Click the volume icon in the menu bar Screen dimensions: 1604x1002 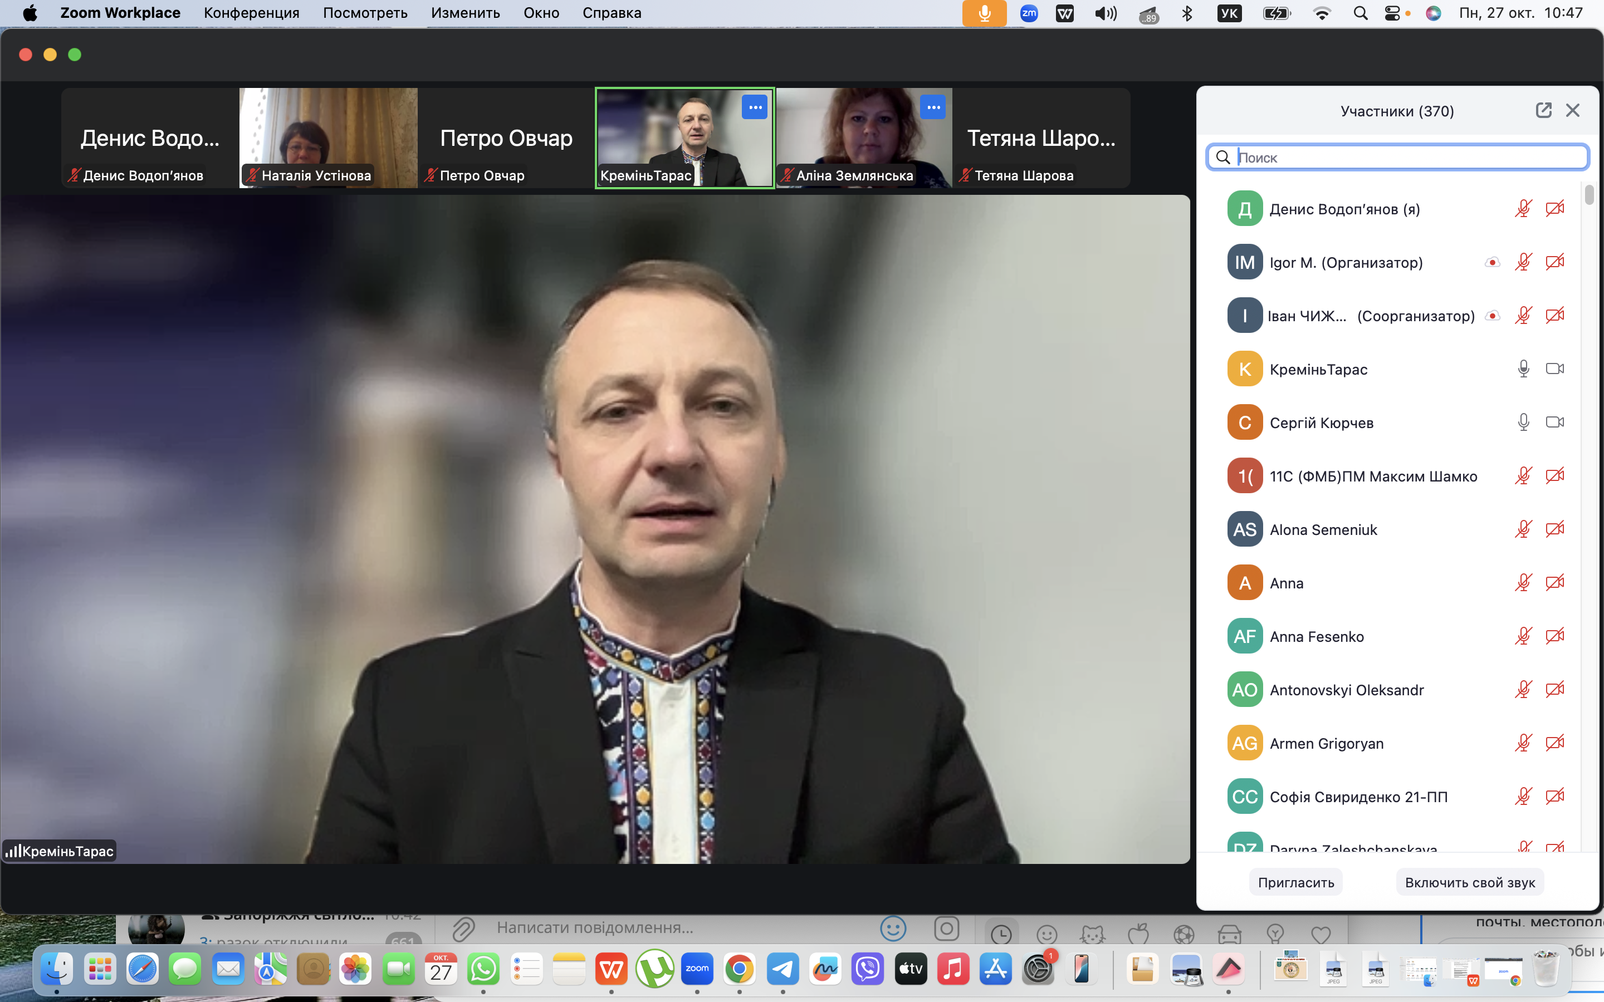point(1105,13)
